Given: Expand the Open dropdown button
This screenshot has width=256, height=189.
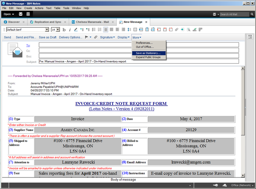Looking at the screenshot, I should (x=9, y=14).
